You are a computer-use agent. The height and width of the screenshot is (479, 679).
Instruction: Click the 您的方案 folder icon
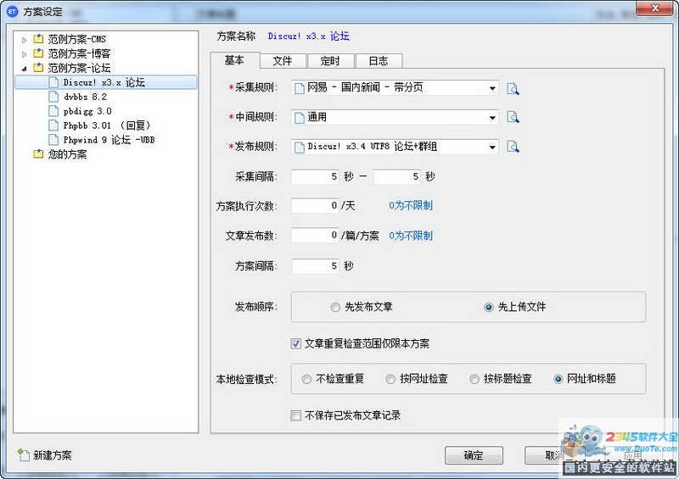click(x=38, y=154)
